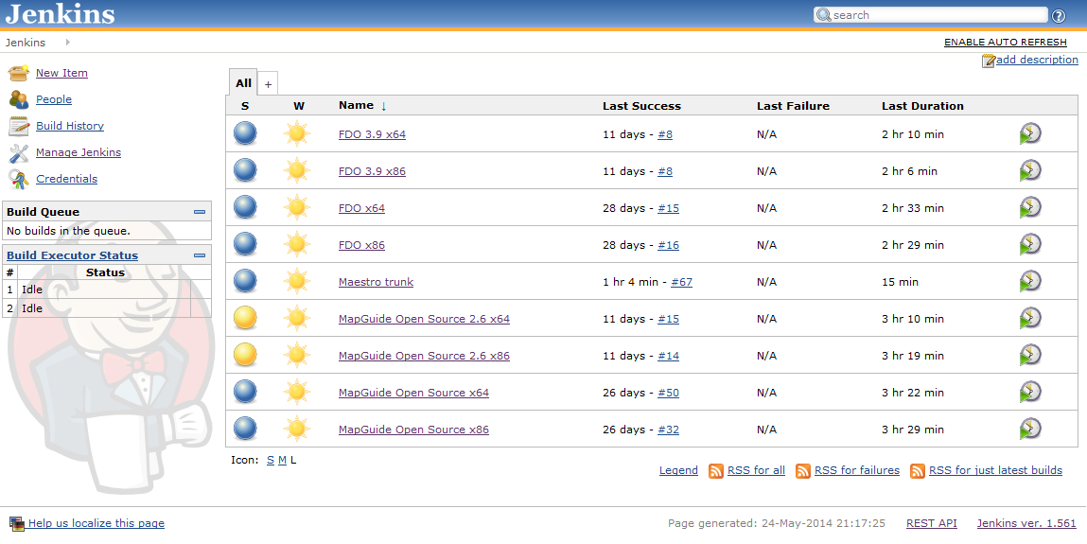Click the Help us localize this page link
Image resolution: width=1087 pixels, height=544 pixels.
tap(96, 523)
